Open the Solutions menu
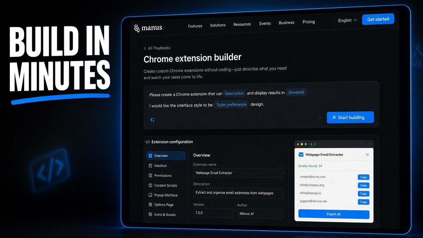 coord(218,25)
